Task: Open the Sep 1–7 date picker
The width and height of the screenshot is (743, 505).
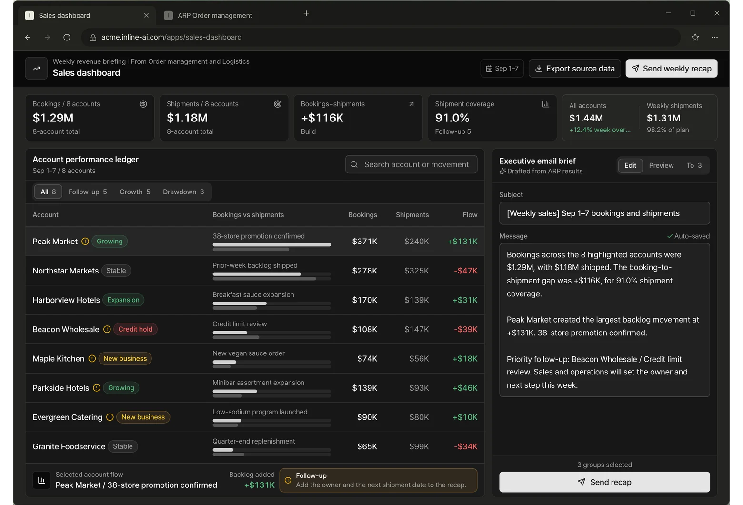Action: tap(502, 69)
